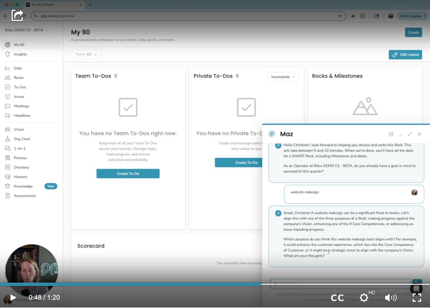Click the Edit Layout button
The height and width of the screenshot is (308, 430).
coord(405,55)
